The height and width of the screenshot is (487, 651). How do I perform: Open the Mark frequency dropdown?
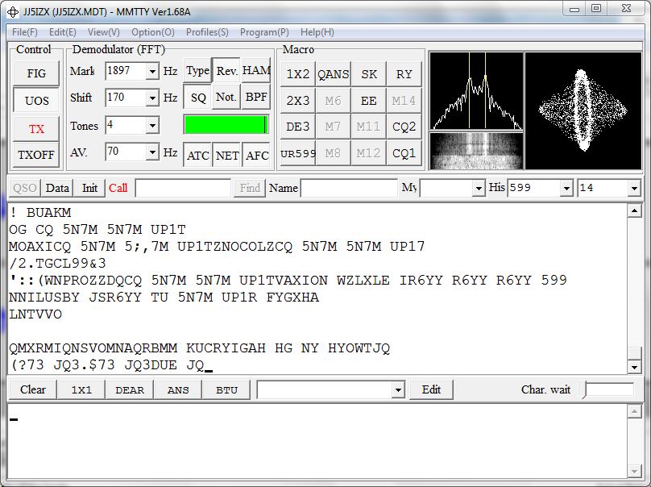coord(153,72)
